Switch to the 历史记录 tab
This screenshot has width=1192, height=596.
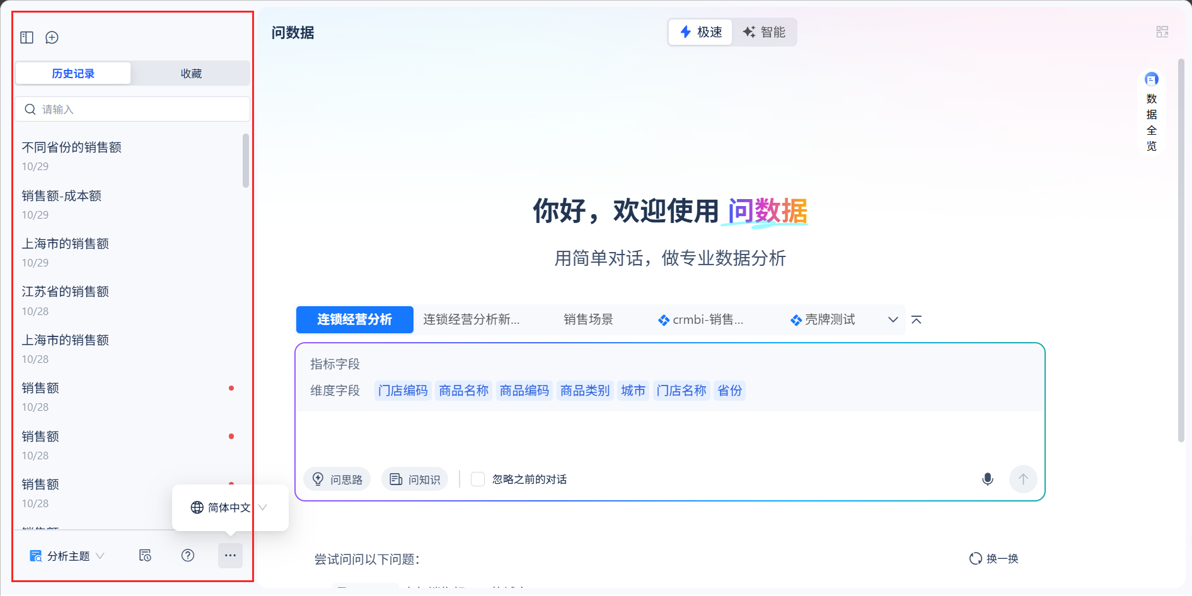(x=73, y=74)
